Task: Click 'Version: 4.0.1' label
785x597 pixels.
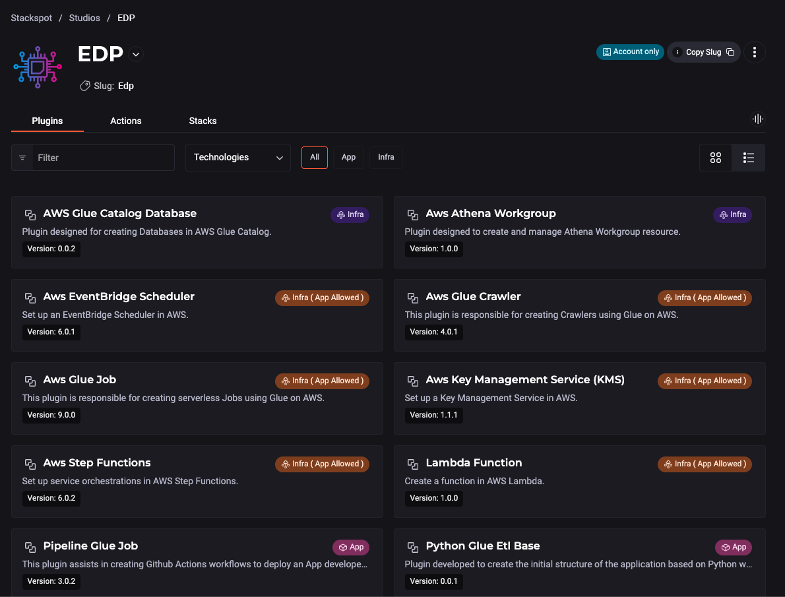Action: (x=433, y=332)
